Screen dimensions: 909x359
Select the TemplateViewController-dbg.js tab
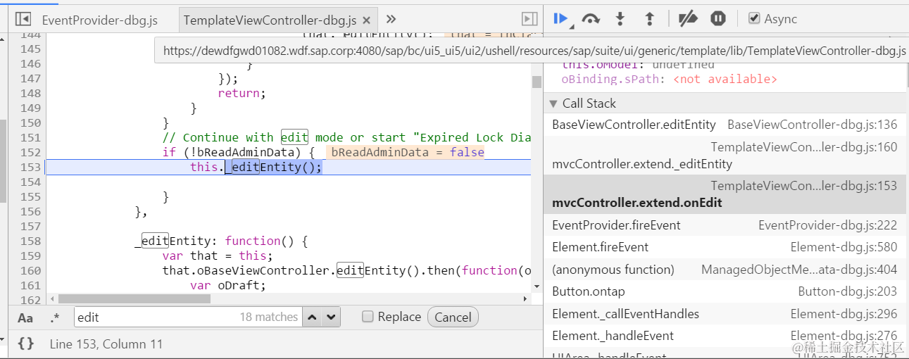[x=270, y=20]
